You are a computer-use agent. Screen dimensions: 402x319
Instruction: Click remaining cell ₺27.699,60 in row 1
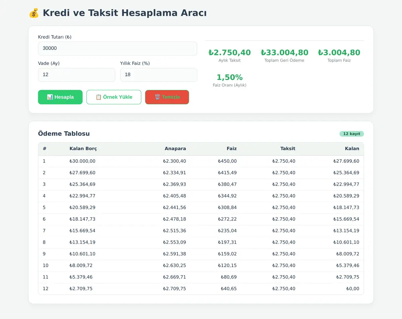point(346,161)
